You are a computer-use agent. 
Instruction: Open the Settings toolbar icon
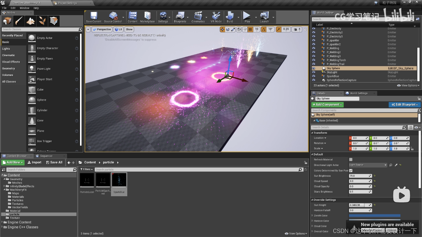(163, 17)
